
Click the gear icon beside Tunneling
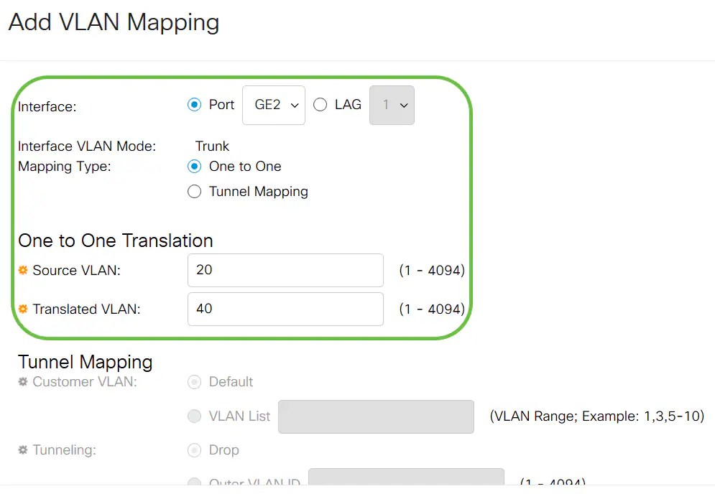point(23,450)
